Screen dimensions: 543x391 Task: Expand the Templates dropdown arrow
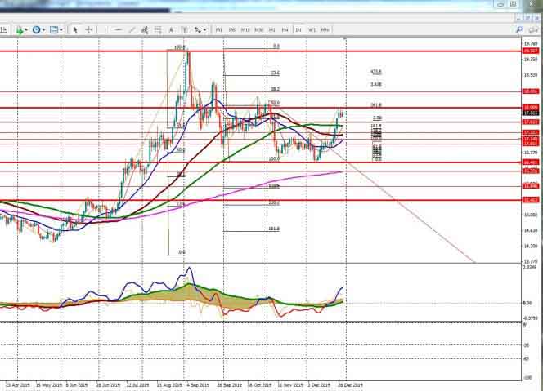(x=61, y=30)
